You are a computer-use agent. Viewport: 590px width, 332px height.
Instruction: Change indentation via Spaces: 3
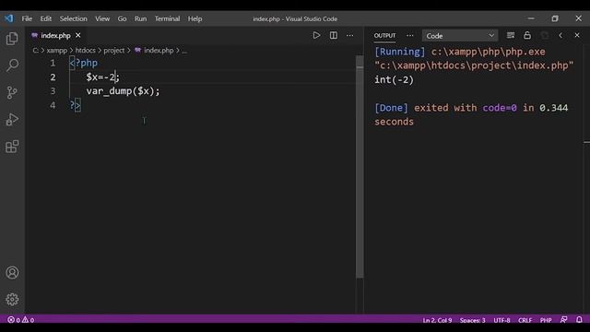tap(473, 320)
